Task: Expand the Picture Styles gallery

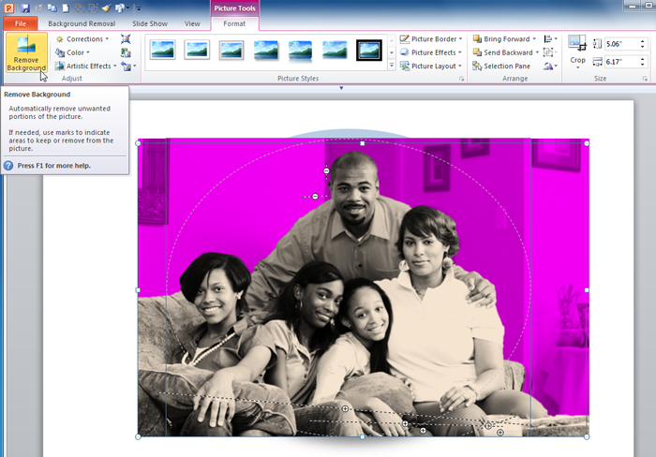Action: point(391,66)
